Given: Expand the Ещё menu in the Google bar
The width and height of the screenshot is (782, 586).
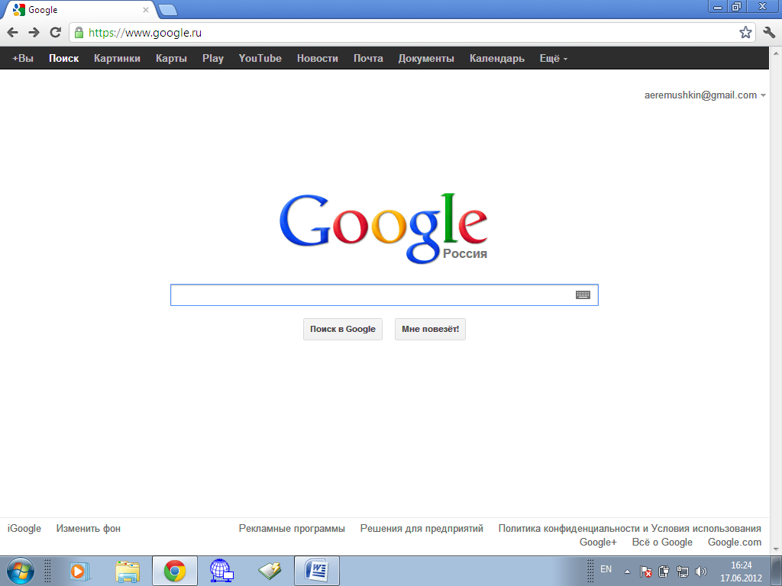Looking at the screenshot, I should (553, 58).
